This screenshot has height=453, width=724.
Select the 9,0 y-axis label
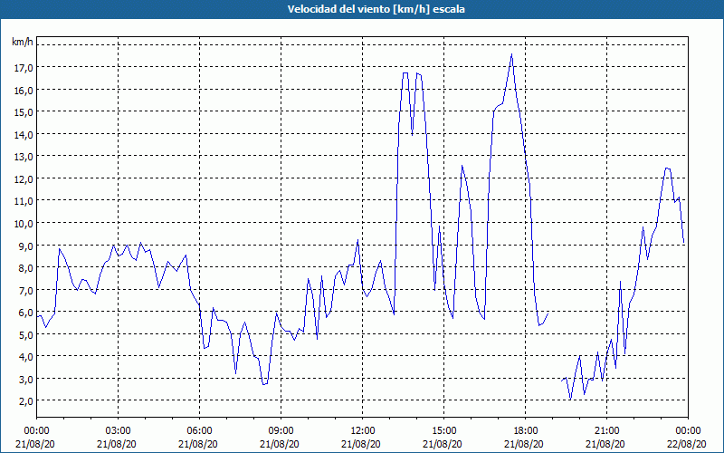tap(26, 246)
